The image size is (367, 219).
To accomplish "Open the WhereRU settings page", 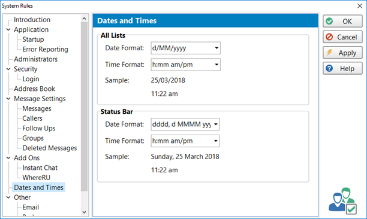I will 36,178.
